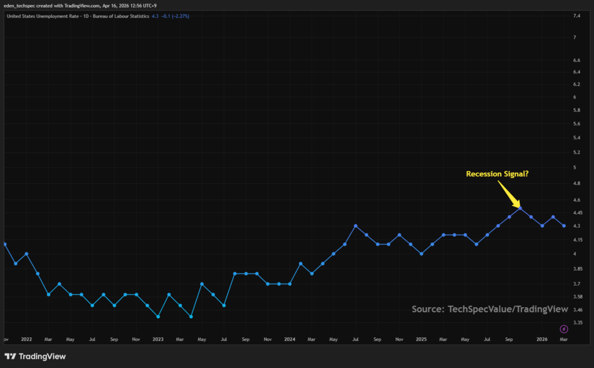Click the 5.6 price scale label
This screenshot has height=368, width=594.
click(x=577, y=124)
